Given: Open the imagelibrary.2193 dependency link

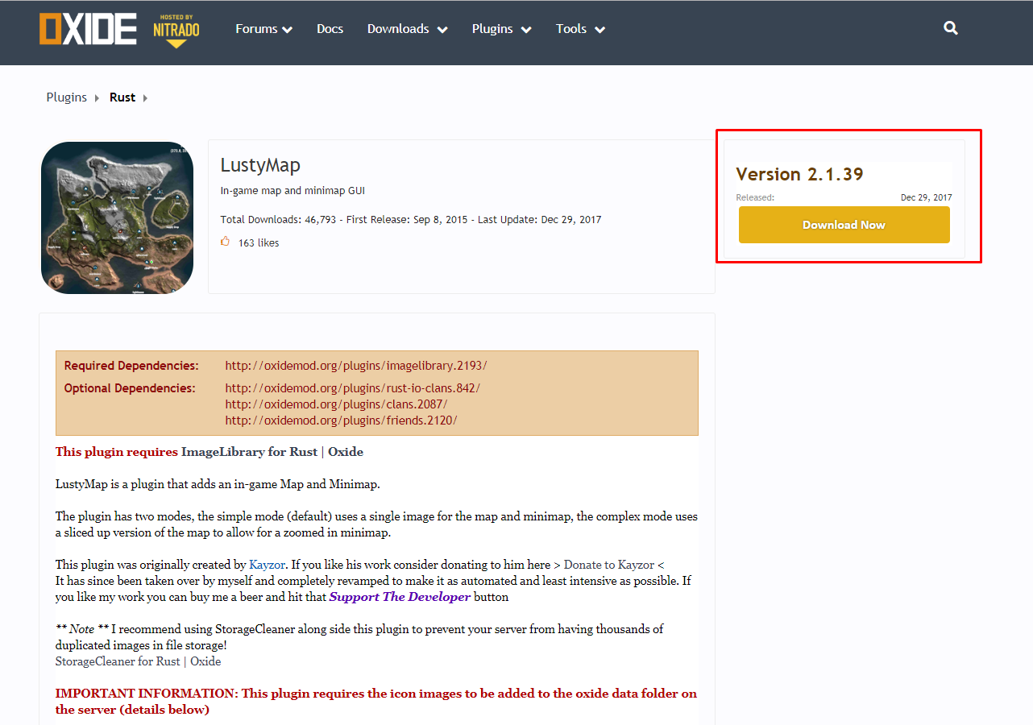Looking at the screenshot, I should pos(356,366).
